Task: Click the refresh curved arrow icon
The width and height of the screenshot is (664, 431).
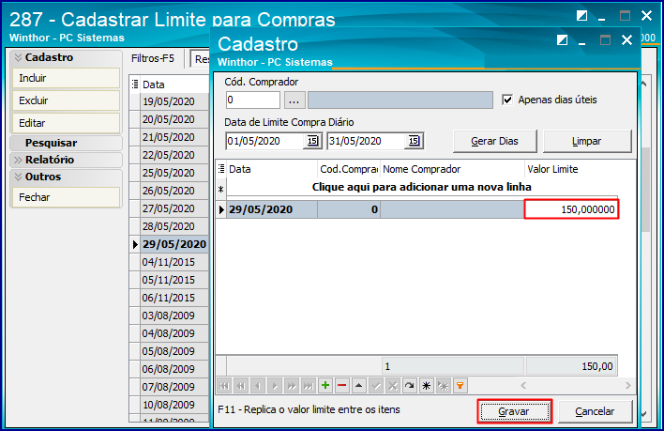Action: pos(410,386)
